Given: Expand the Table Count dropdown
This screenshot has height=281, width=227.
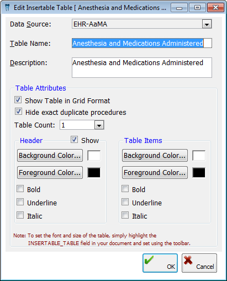Looking at the screenshot, I should [99, 125].
